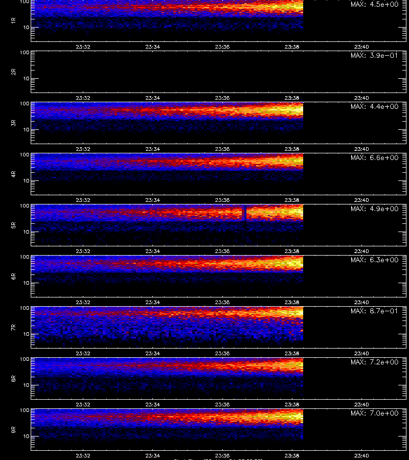Click the 1R panel axis label
The width and height of the screenshot is (409, 460).
point(13,21)
